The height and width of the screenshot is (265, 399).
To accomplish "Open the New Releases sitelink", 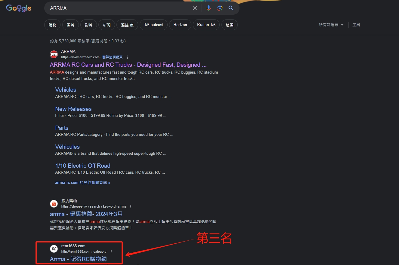I will click(x=73, y=109).
